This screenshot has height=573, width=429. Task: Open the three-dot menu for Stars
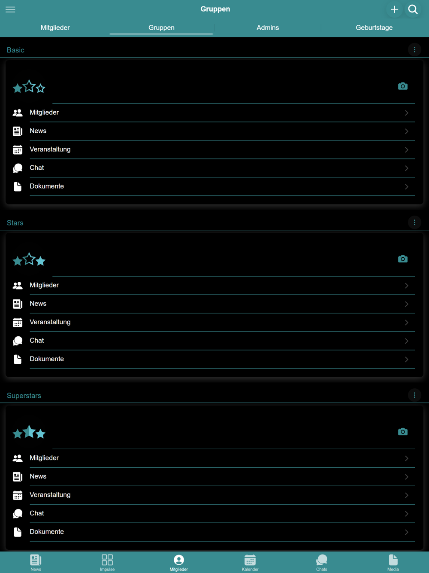point(414,222)
